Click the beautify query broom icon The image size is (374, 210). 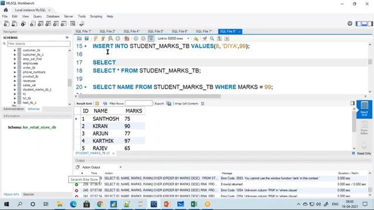(x=205, y=38)
